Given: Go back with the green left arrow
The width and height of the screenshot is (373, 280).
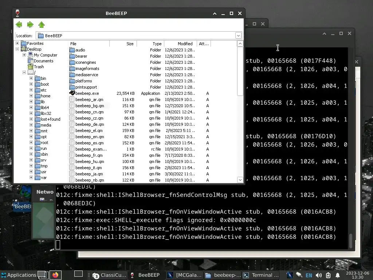Looking at the screenshot, I should point(19,24).
